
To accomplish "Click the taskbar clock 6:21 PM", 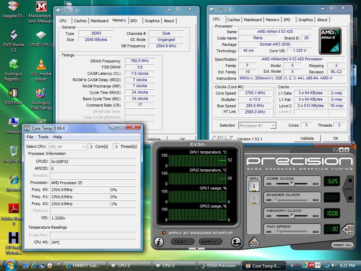I will (347, 265).
